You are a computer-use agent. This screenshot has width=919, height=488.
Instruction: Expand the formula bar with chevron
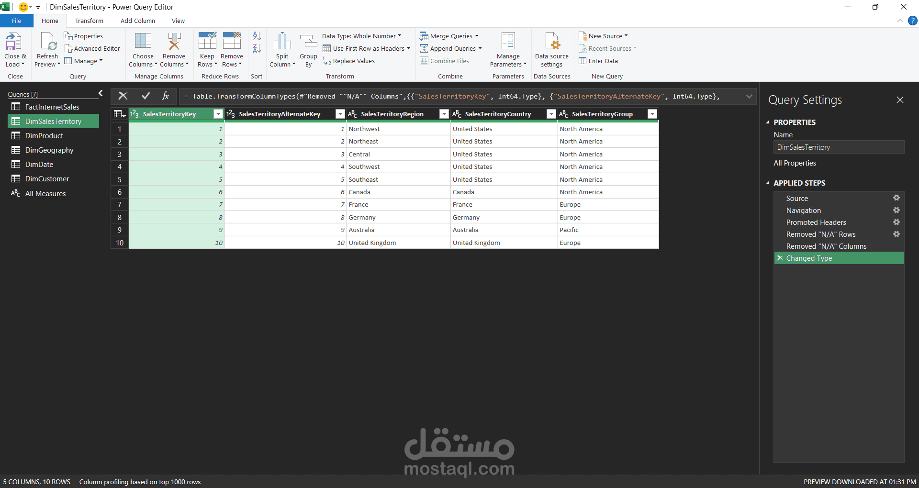coord(749,96)
